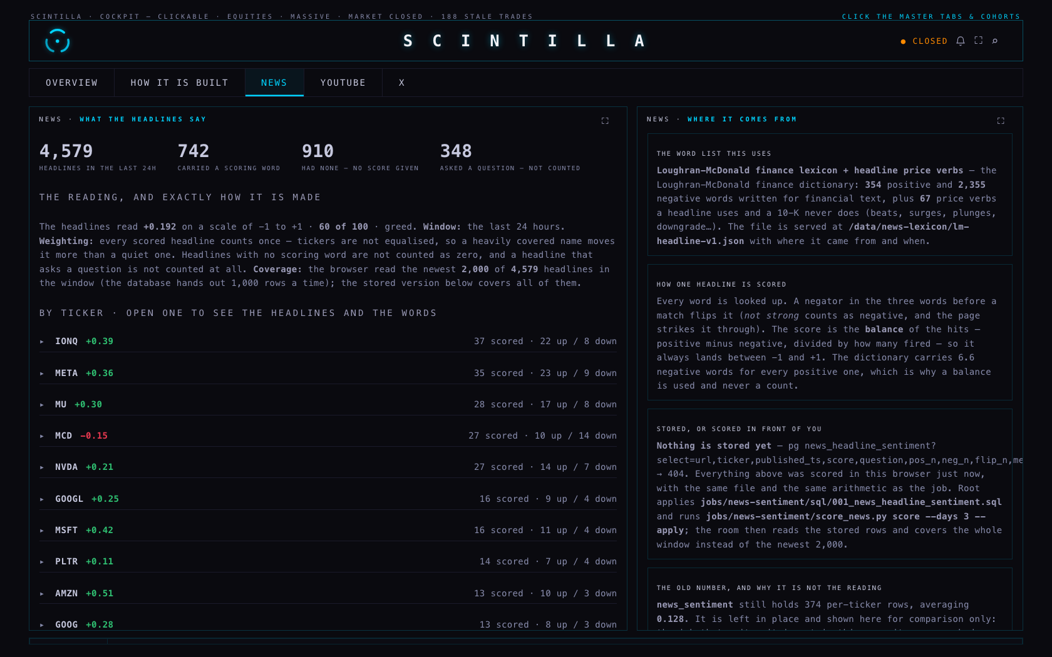Click the AMZN score +0.51
Image resolution: width=1052 pixels, height=657 pixels.
[100, 593]
